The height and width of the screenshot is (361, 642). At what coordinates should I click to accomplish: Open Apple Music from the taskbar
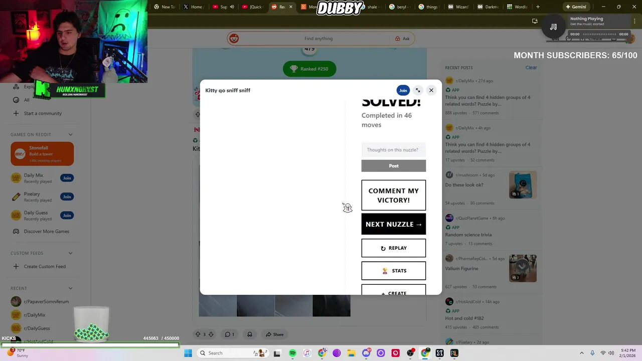(x=307, y=353)
